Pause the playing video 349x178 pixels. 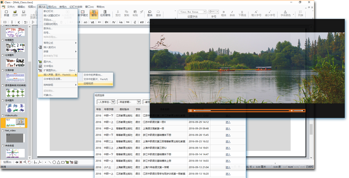tap(190, 111)
